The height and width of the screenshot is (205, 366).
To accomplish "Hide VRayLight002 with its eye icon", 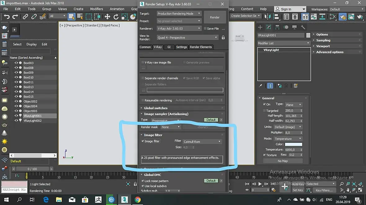I will (16, 121).
